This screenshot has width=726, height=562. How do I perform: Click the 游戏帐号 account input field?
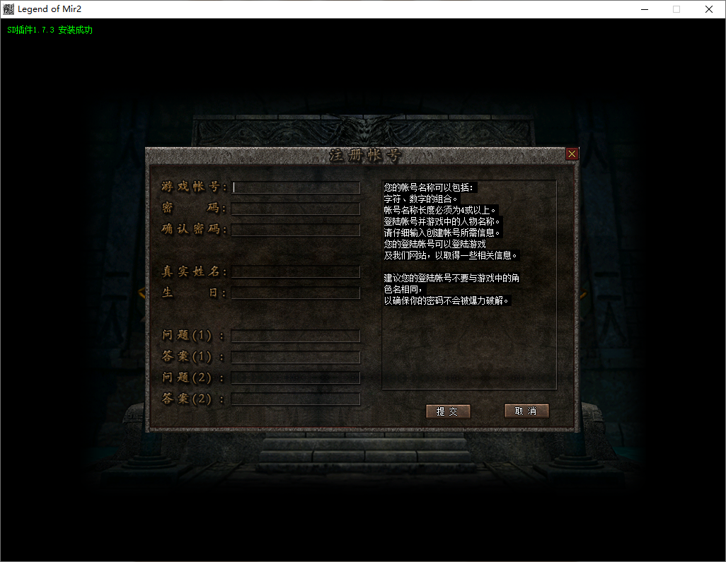coord(296,187)
